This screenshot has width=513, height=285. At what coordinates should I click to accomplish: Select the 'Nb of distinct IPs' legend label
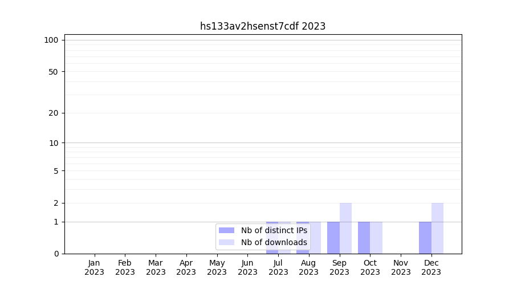[274, 230]
